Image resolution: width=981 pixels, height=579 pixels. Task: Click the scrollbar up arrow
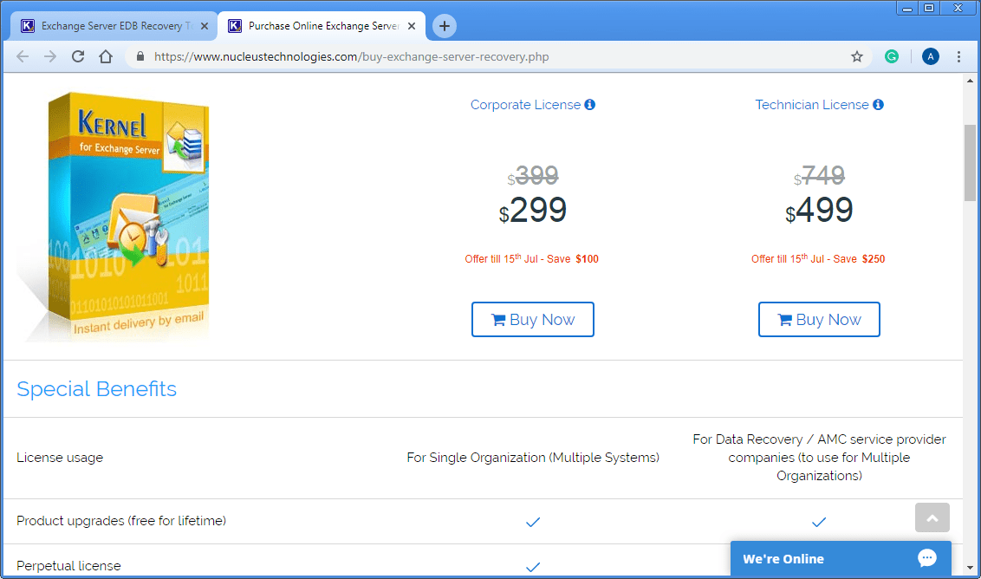tap(970, 81)
